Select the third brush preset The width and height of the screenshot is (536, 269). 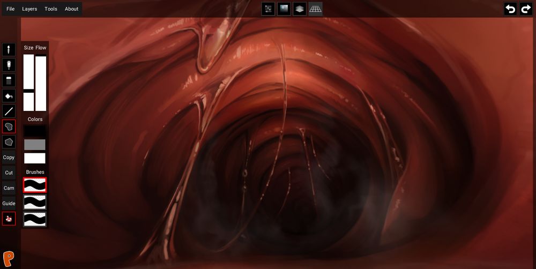tap(34, 219)
